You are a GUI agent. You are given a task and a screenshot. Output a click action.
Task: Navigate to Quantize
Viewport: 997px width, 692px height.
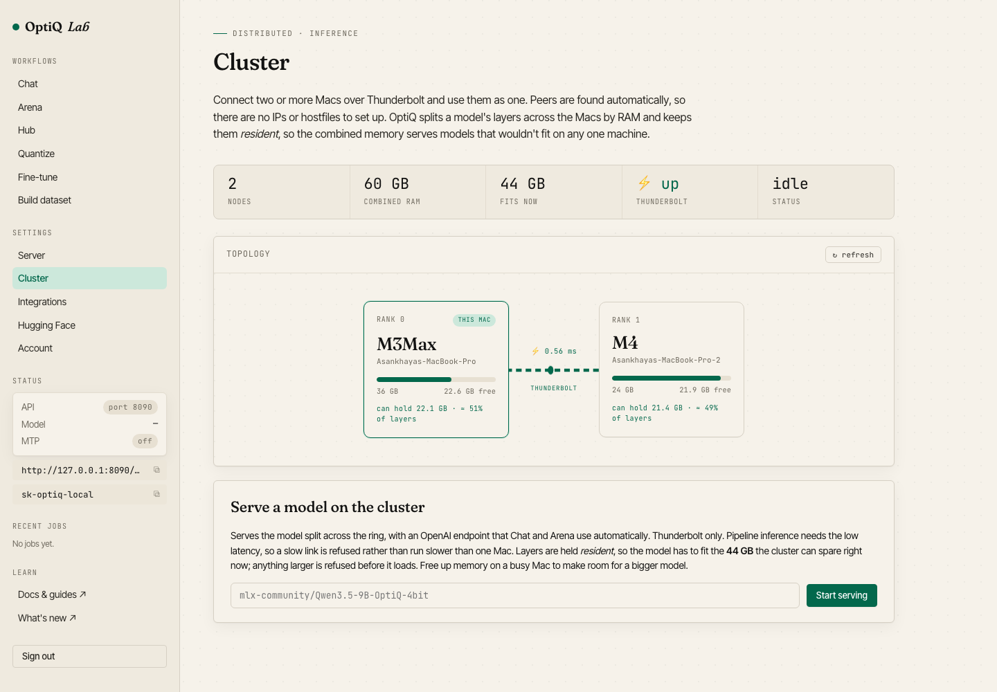(x=89, y=154)
